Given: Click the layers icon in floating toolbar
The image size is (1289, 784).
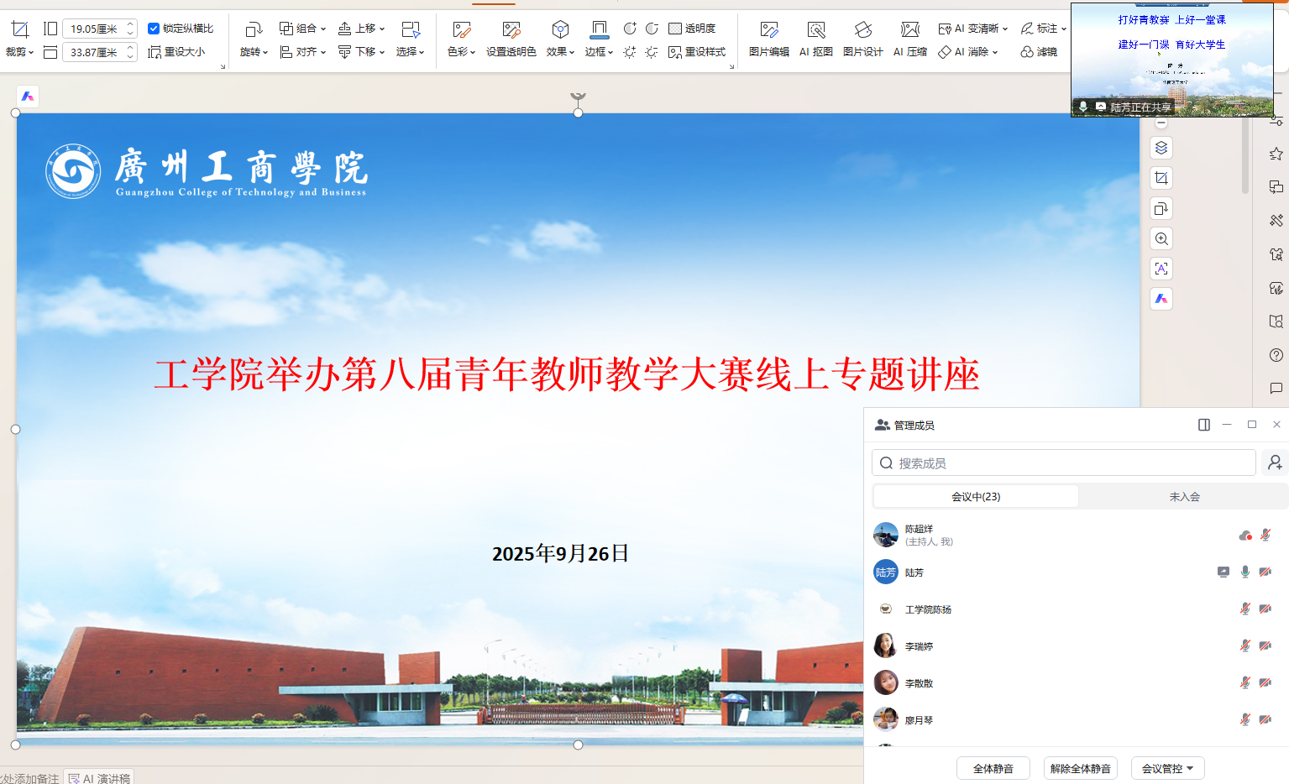Looking at the screenshot, I should tap(1161, 149).
